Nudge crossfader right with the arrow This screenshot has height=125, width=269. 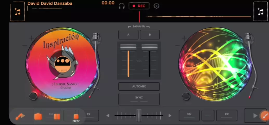(x=170, y=115)
